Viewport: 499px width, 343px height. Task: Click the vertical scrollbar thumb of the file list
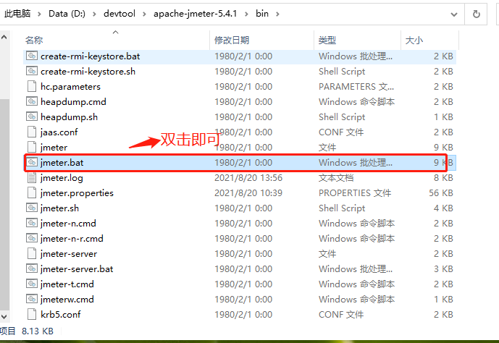tap(4, 205)
